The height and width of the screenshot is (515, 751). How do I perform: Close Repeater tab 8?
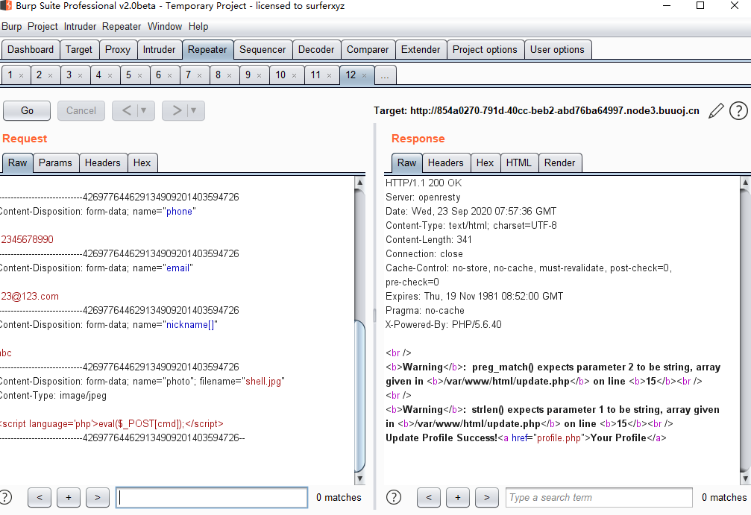click(230, 75)
